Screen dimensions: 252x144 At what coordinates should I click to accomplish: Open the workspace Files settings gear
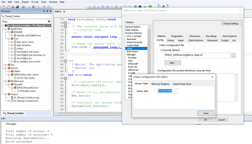[x=49, y=21]
